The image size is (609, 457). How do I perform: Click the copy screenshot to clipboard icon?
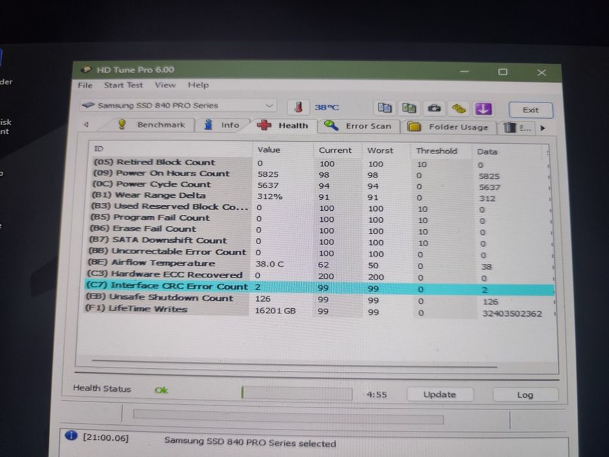[409, 108]
